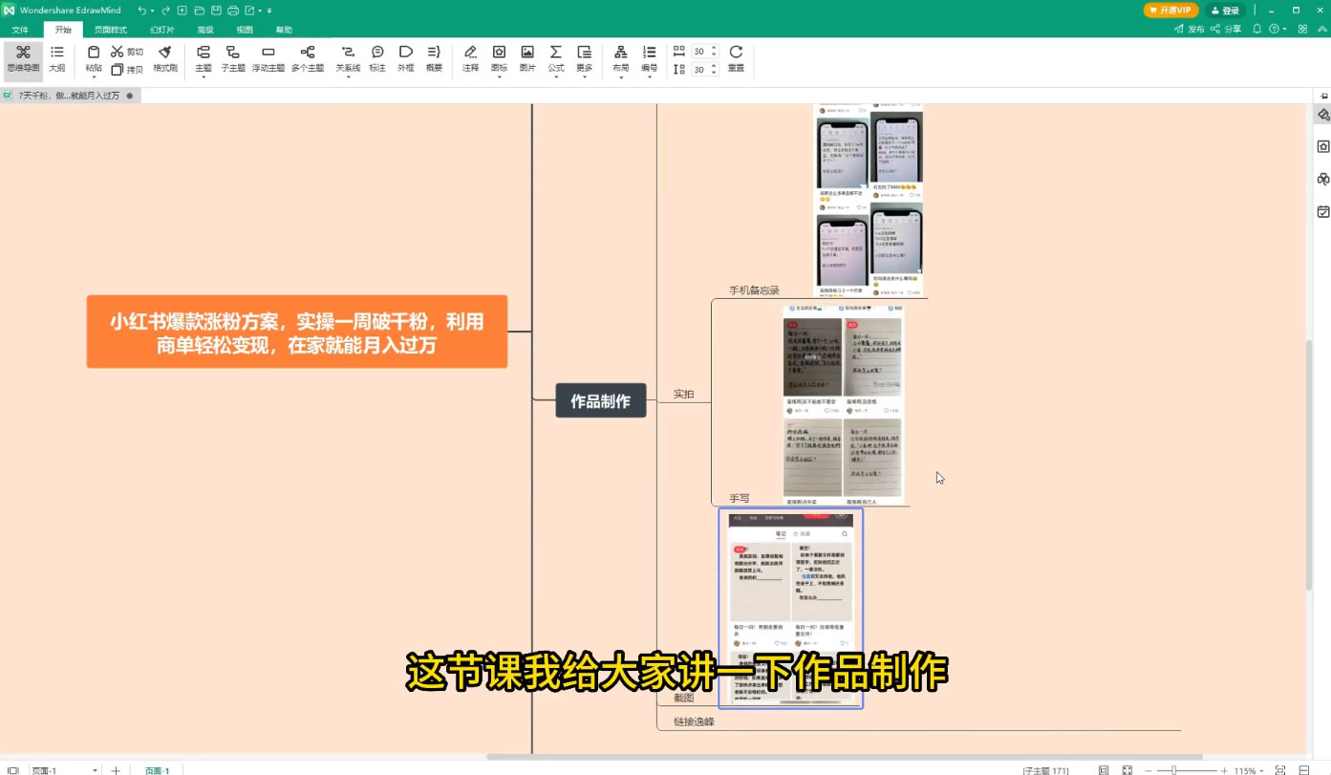Insert a 关系线 relationship line

[x=348, y=57]
